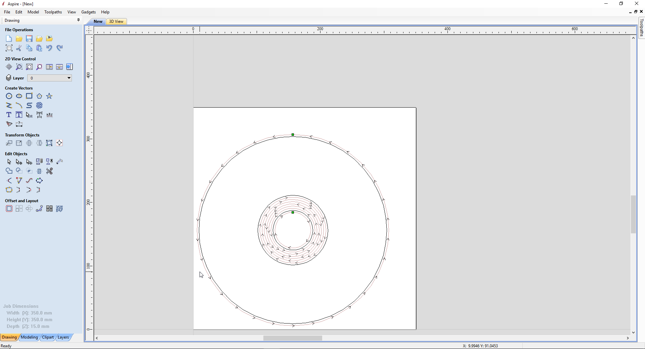
Task: Open the Interactive Trim scissors tool
Action: [49, 171]
